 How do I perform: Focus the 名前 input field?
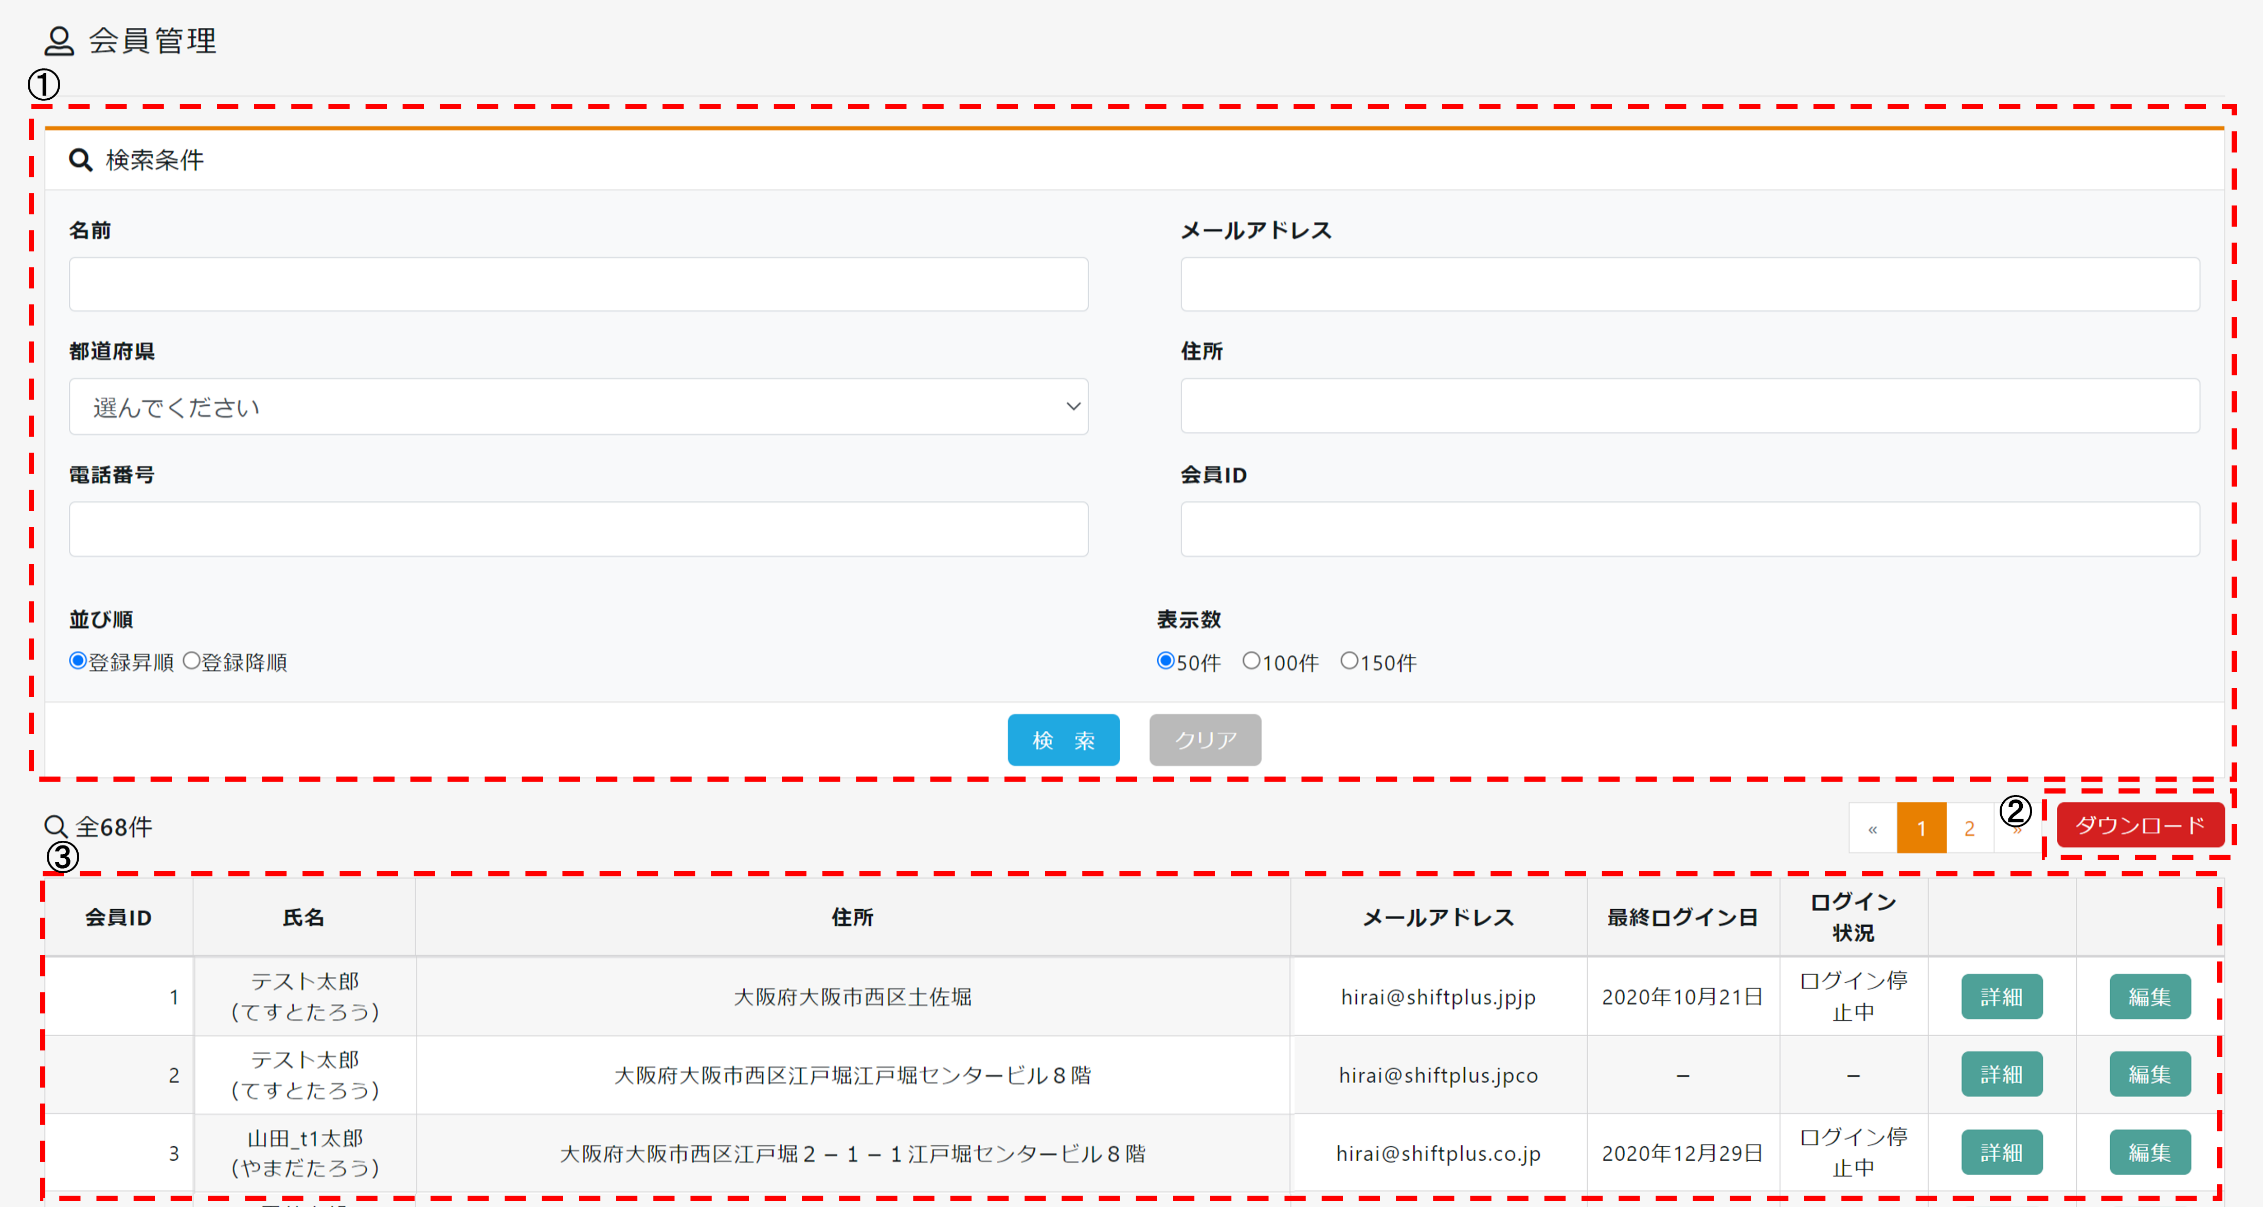click(x=578, y=284)
